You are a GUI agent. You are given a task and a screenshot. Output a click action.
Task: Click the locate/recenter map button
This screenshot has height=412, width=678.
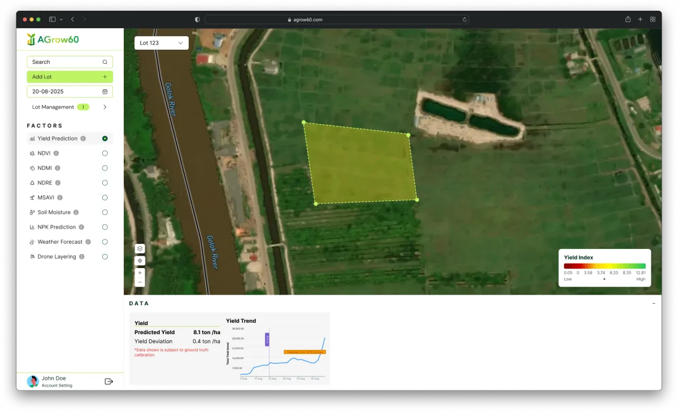(140, 261)
